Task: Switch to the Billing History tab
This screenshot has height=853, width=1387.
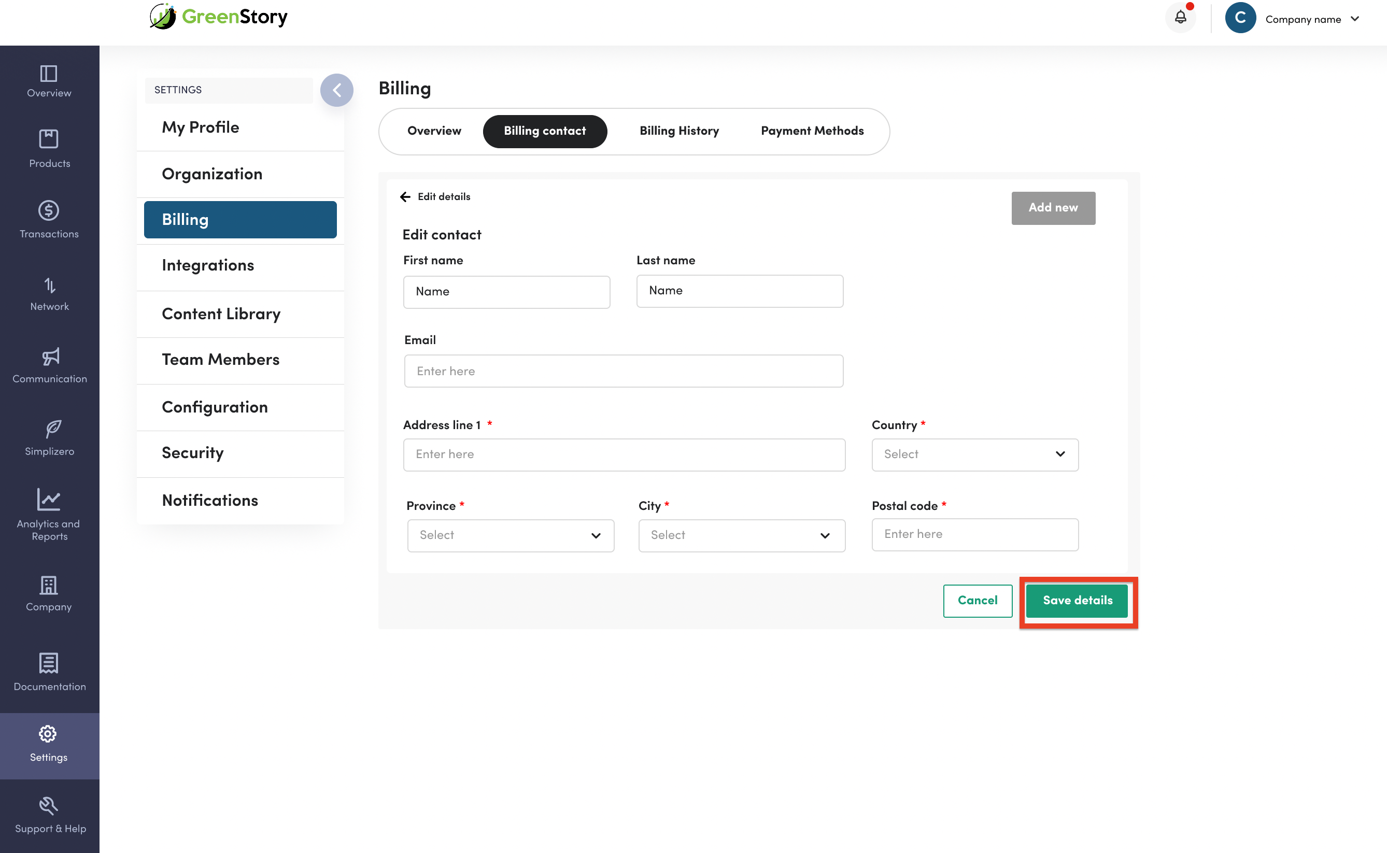Action: pyautogui.click(x=679, y=131)
